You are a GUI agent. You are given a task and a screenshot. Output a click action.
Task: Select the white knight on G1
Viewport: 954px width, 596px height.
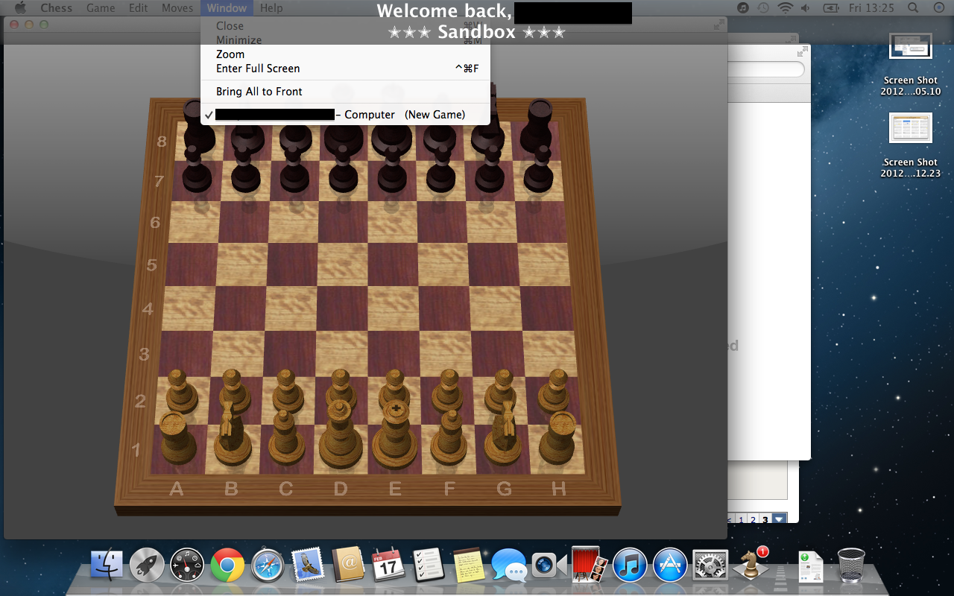point(504,434)
